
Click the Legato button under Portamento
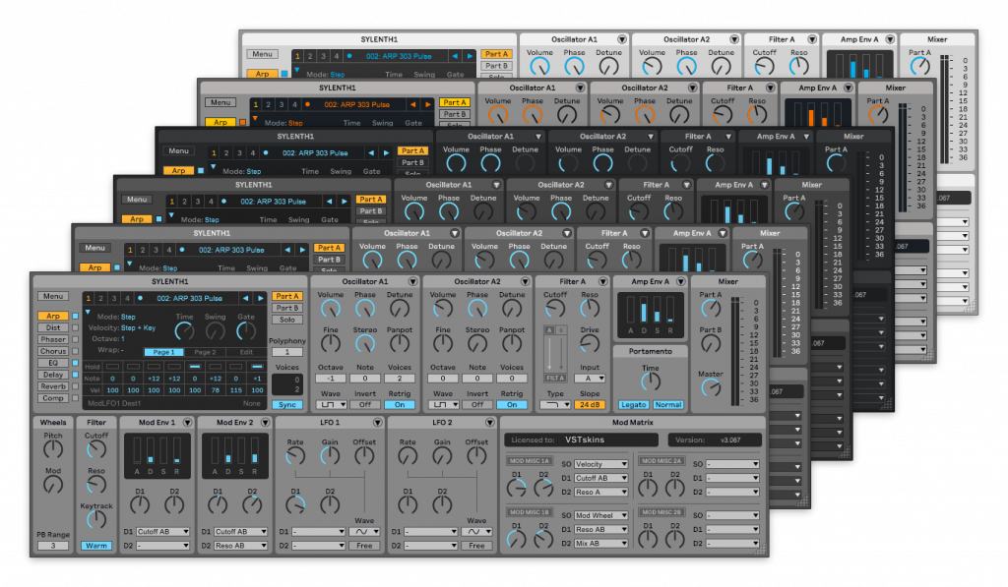point(633,404)
